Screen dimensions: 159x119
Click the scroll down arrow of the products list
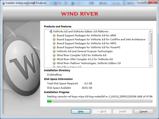click(150, 66)
